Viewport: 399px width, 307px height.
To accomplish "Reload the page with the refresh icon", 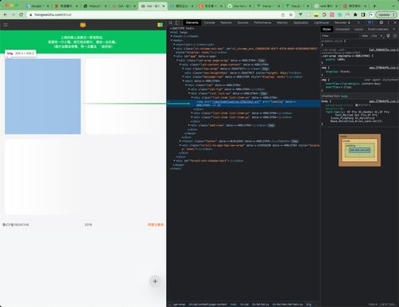I will (x=21, y=14).
